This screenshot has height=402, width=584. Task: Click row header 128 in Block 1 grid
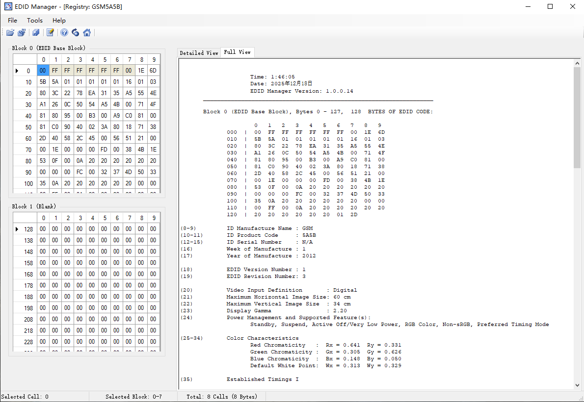(28, 229)
